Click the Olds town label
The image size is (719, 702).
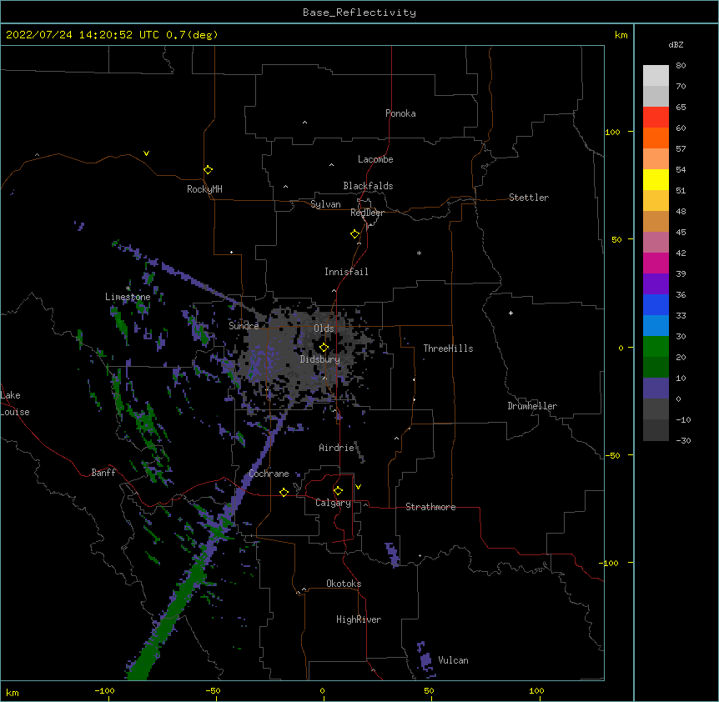coord(324,328)
